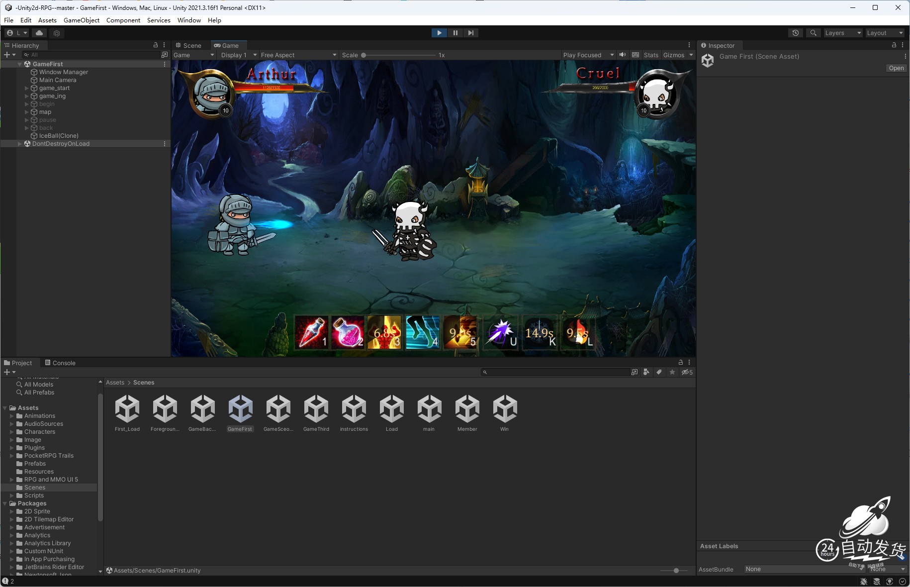Screen dimensions: 910x587
Task: Toggle the Project panel lock
Action: point(681,363)
